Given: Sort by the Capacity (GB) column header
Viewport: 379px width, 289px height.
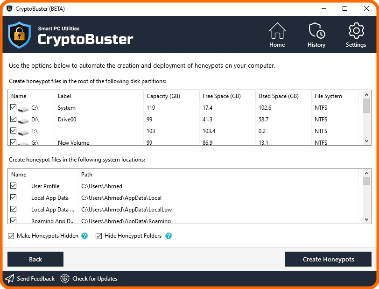Looking at the screenshot, I should point(171,96).
